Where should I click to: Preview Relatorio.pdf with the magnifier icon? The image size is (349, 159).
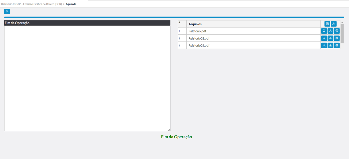pos(324,31)
